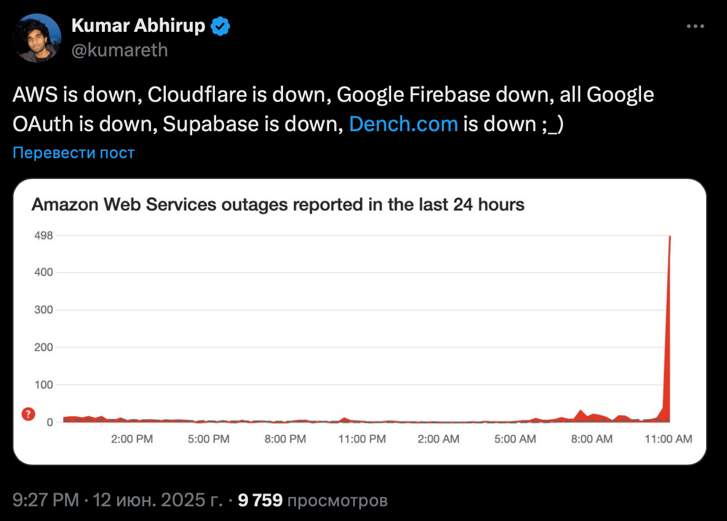
Task: Click the 11:00 AM axis label
Action: tap(668, 439)
